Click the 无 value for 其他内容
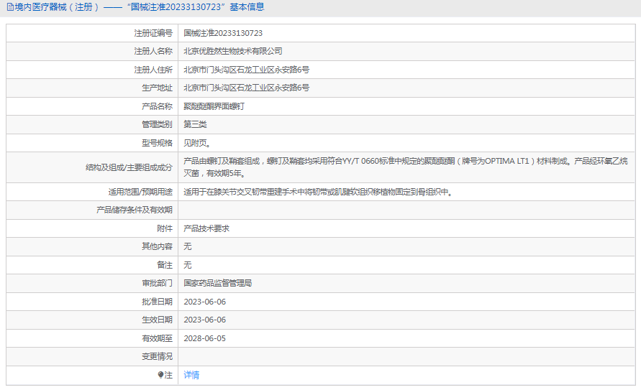Image resolution: width=641 pixels, height=390 pixels. (188, 246)
